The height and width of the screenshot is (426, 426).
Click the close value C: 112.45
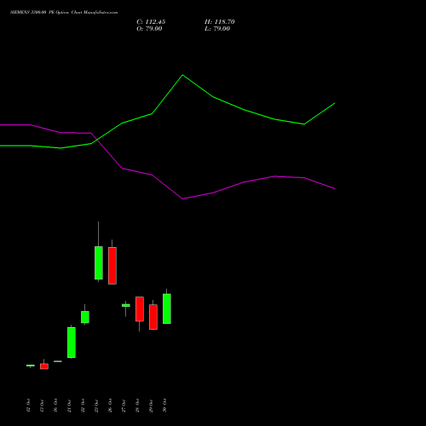(x=151, y=22)
